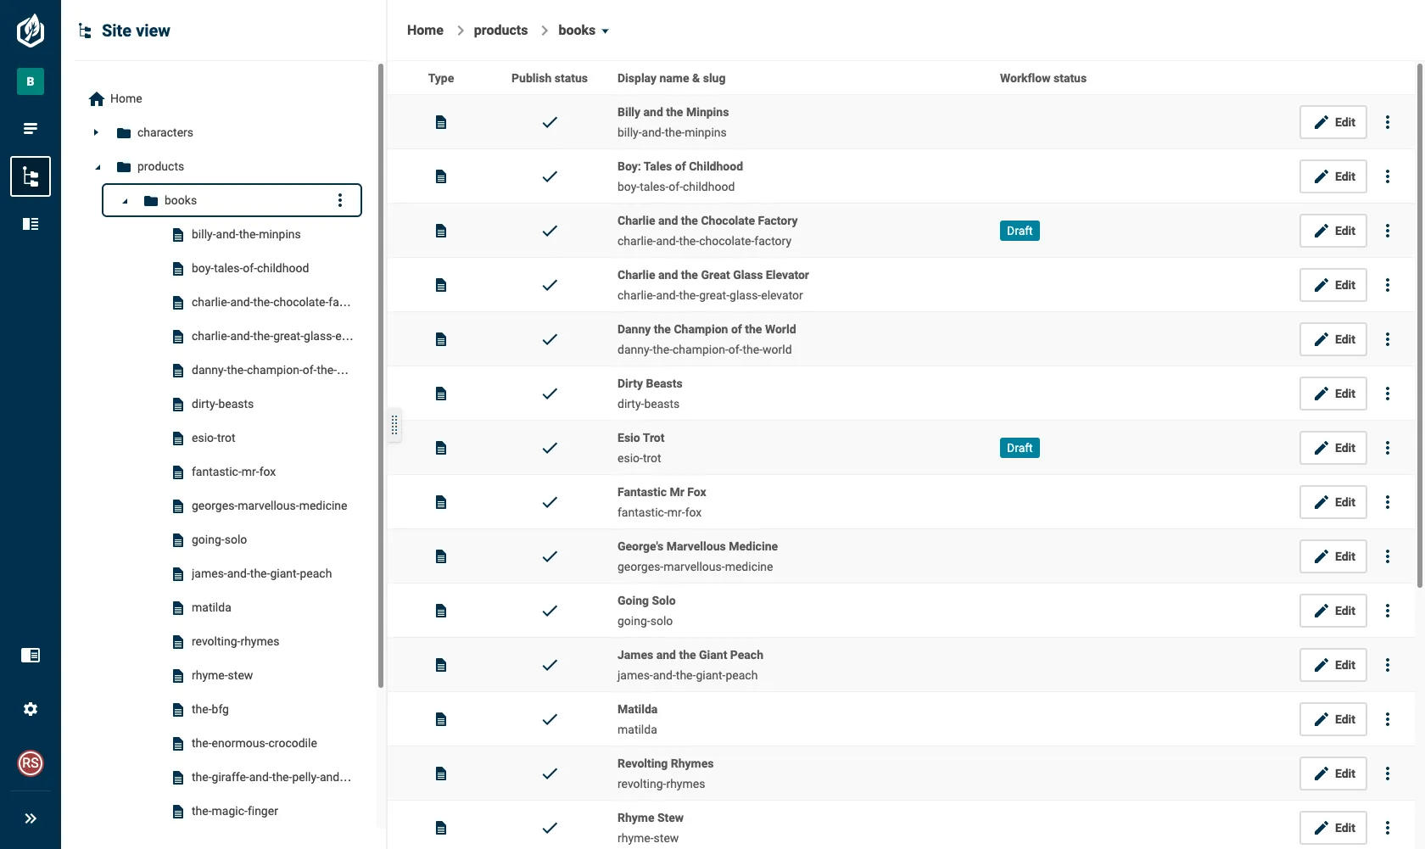Click document type icon for Esio Trot
The height and width of the screenshot is (849, 1425).
point(441,448)
